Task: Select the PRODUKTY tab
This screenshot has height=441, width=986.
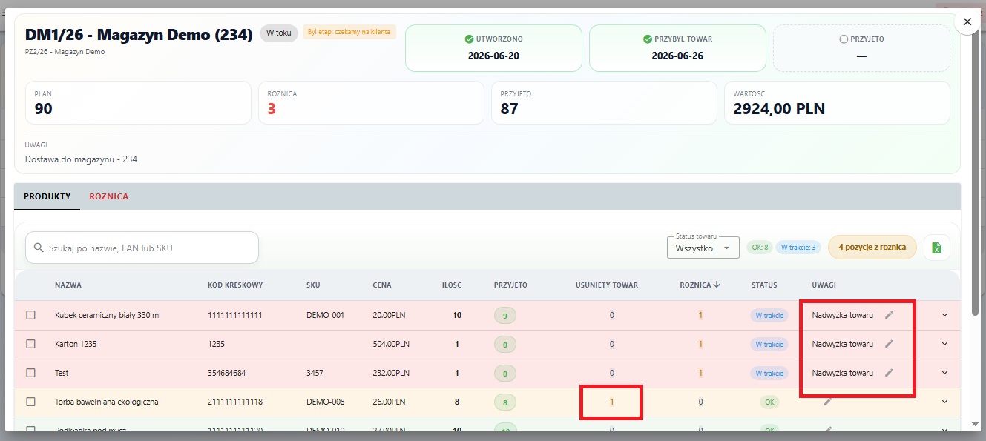Action: (x=47, y=196)
